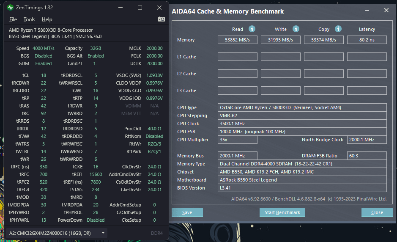Click the Memory Bus value 2000.1 MHz
The width and height of the screenshot is (397, 242).
coord(238,156)
